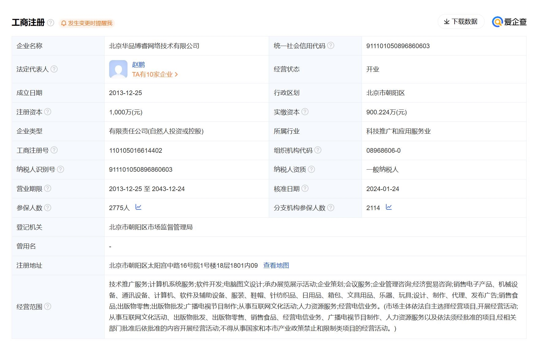The image size is (541, 345).
Task: Open legal representative 赵鹏 profile link
Action: pos(138,65)
